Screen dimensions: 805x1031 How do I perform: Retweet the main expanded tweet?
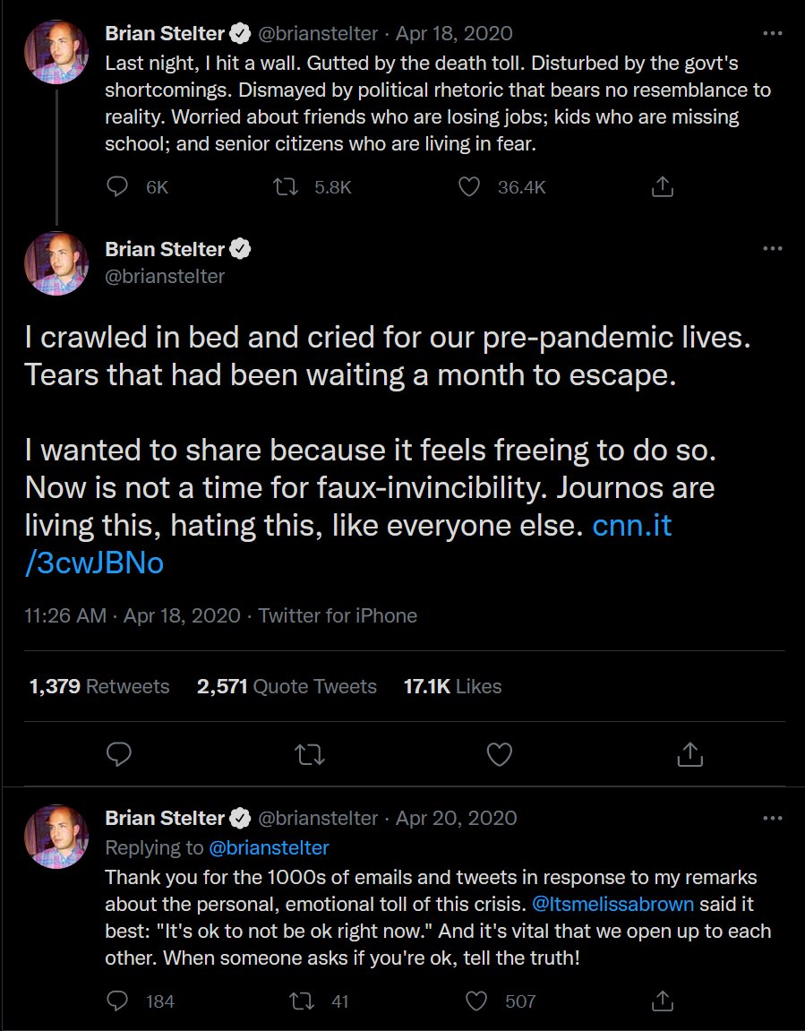click(310, 754)
